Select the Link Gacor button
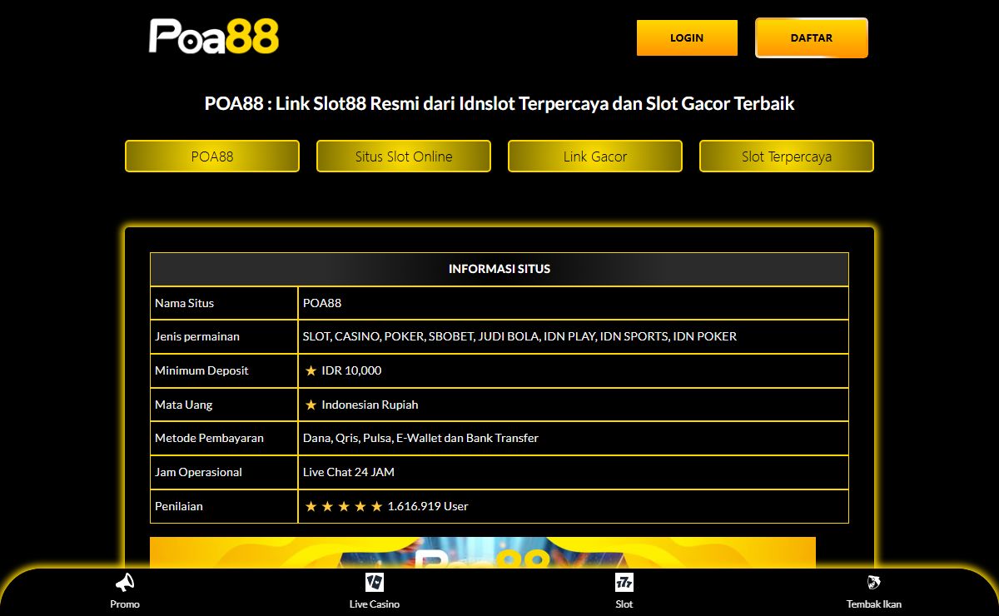This screenshot has height=616, width=999. (x=595, y=156)
